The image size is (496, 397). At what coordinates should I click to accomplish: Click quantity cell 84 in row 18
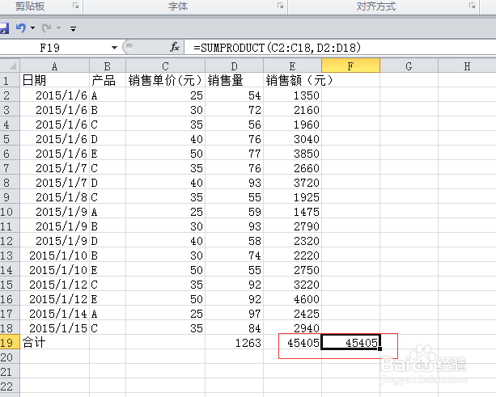(235, 327)
